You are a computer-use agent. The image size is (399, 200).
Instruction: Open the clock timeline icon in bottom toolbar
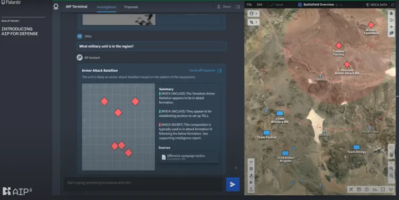pos(366,189)
